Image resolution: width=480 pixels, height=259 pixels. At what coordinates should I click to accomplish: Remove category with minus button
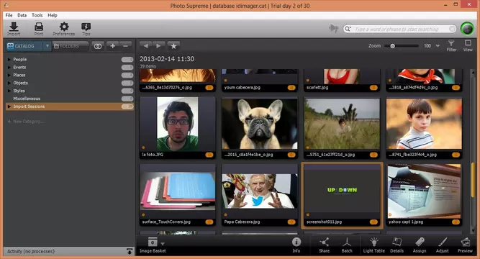point(125,46)
